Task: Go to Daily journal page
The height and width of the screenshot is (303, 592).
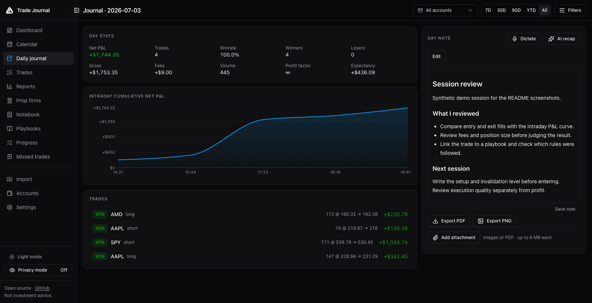Action: point(38,58)
